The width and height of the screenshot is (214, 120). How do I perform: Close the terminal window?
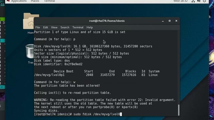176,21
